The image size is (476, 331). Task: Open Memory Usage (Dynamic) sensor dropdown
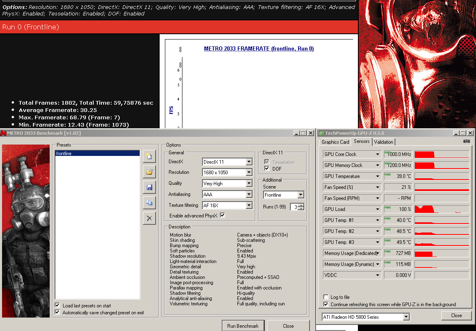pos(377,264)
